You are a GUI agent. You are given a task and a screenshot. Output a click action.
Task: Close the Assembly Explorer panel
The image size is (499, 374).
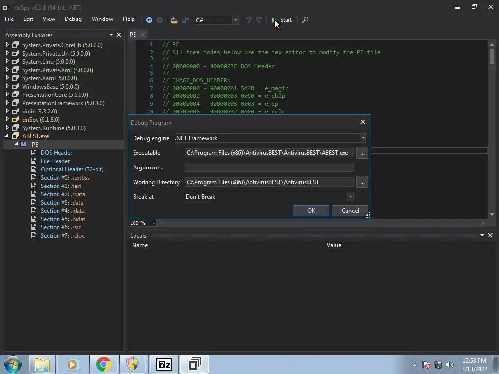(x=119, y=35)
